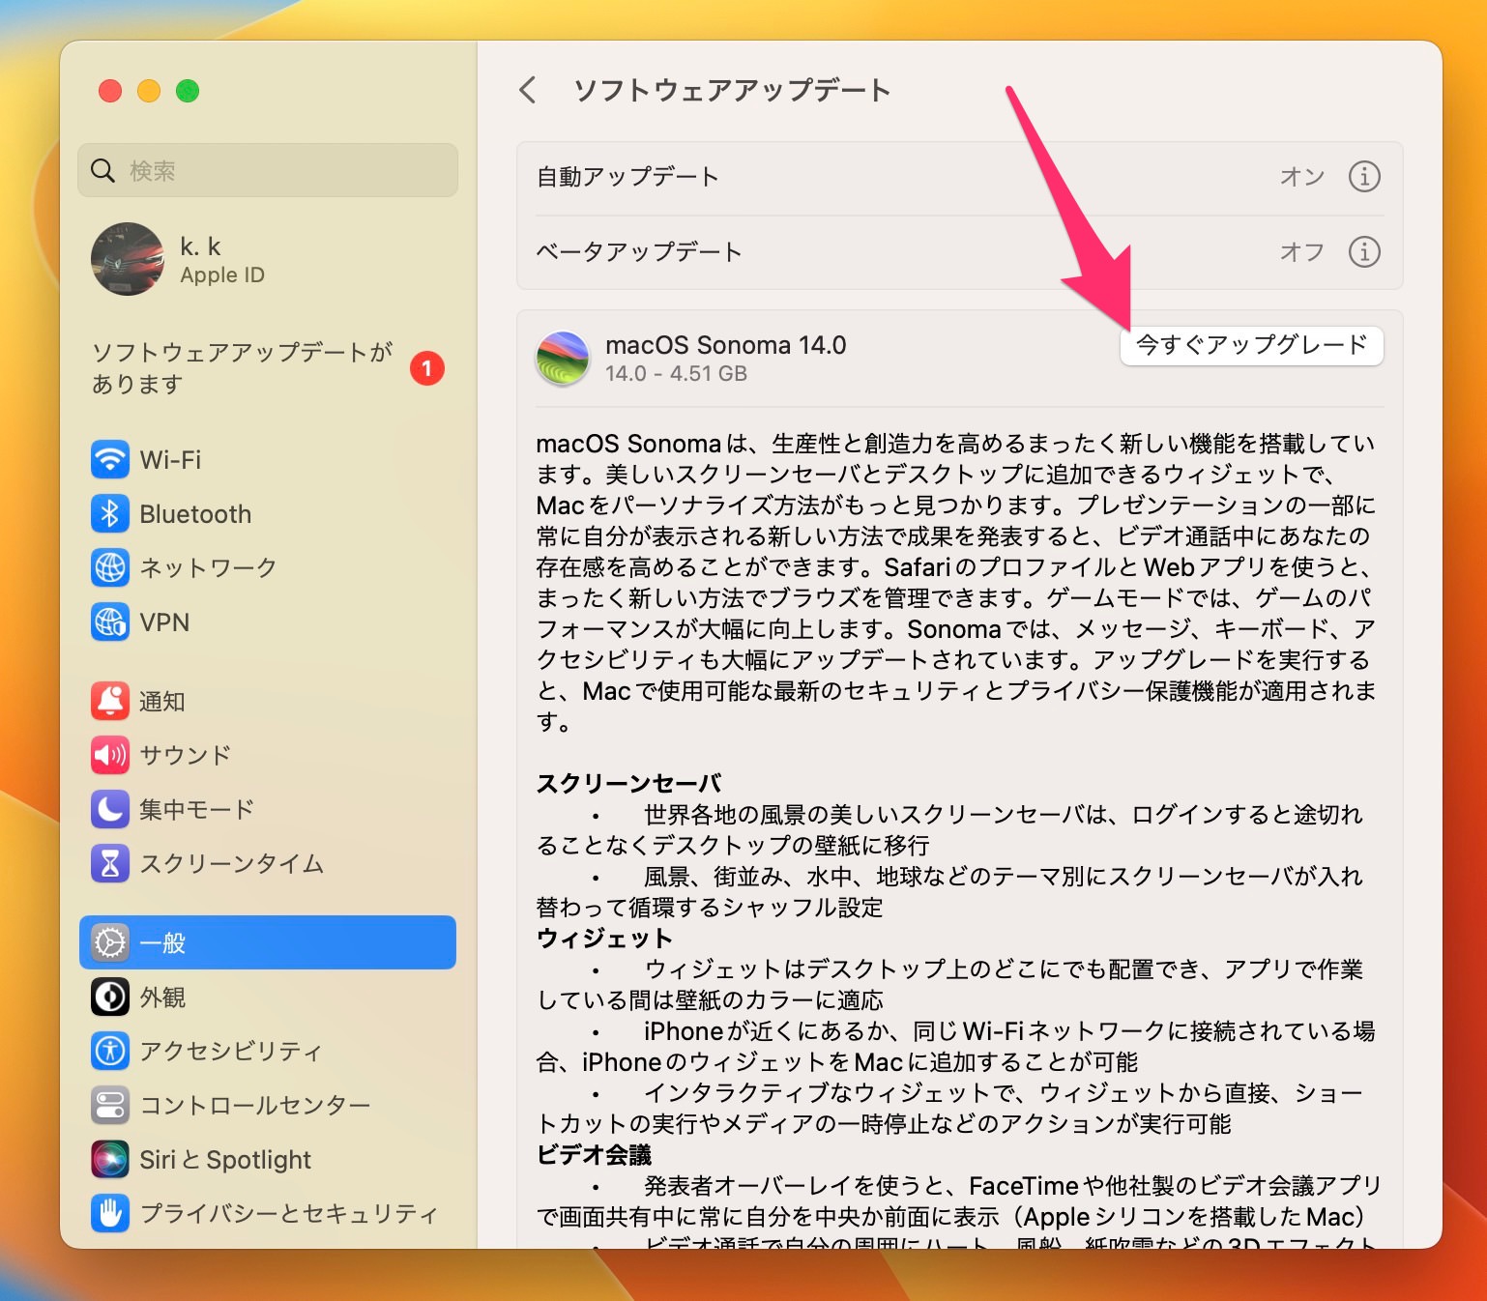Click the 一般 gear icon
This screenshot has height=1301, width=1487.
[110, 942]
